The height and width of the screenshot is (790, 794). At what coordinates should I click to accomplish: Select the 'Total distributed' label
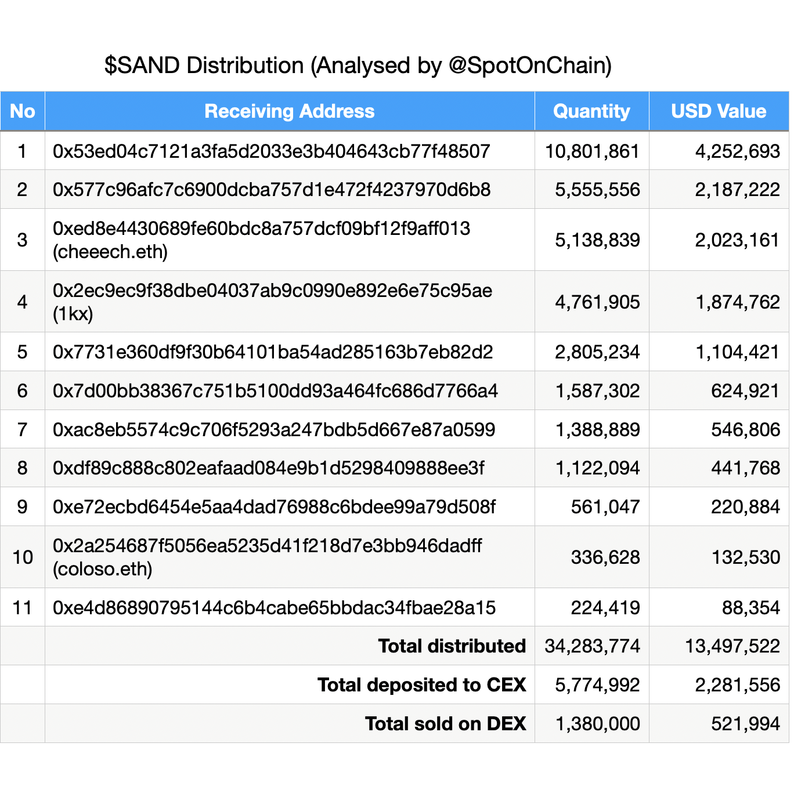point(452,646)
